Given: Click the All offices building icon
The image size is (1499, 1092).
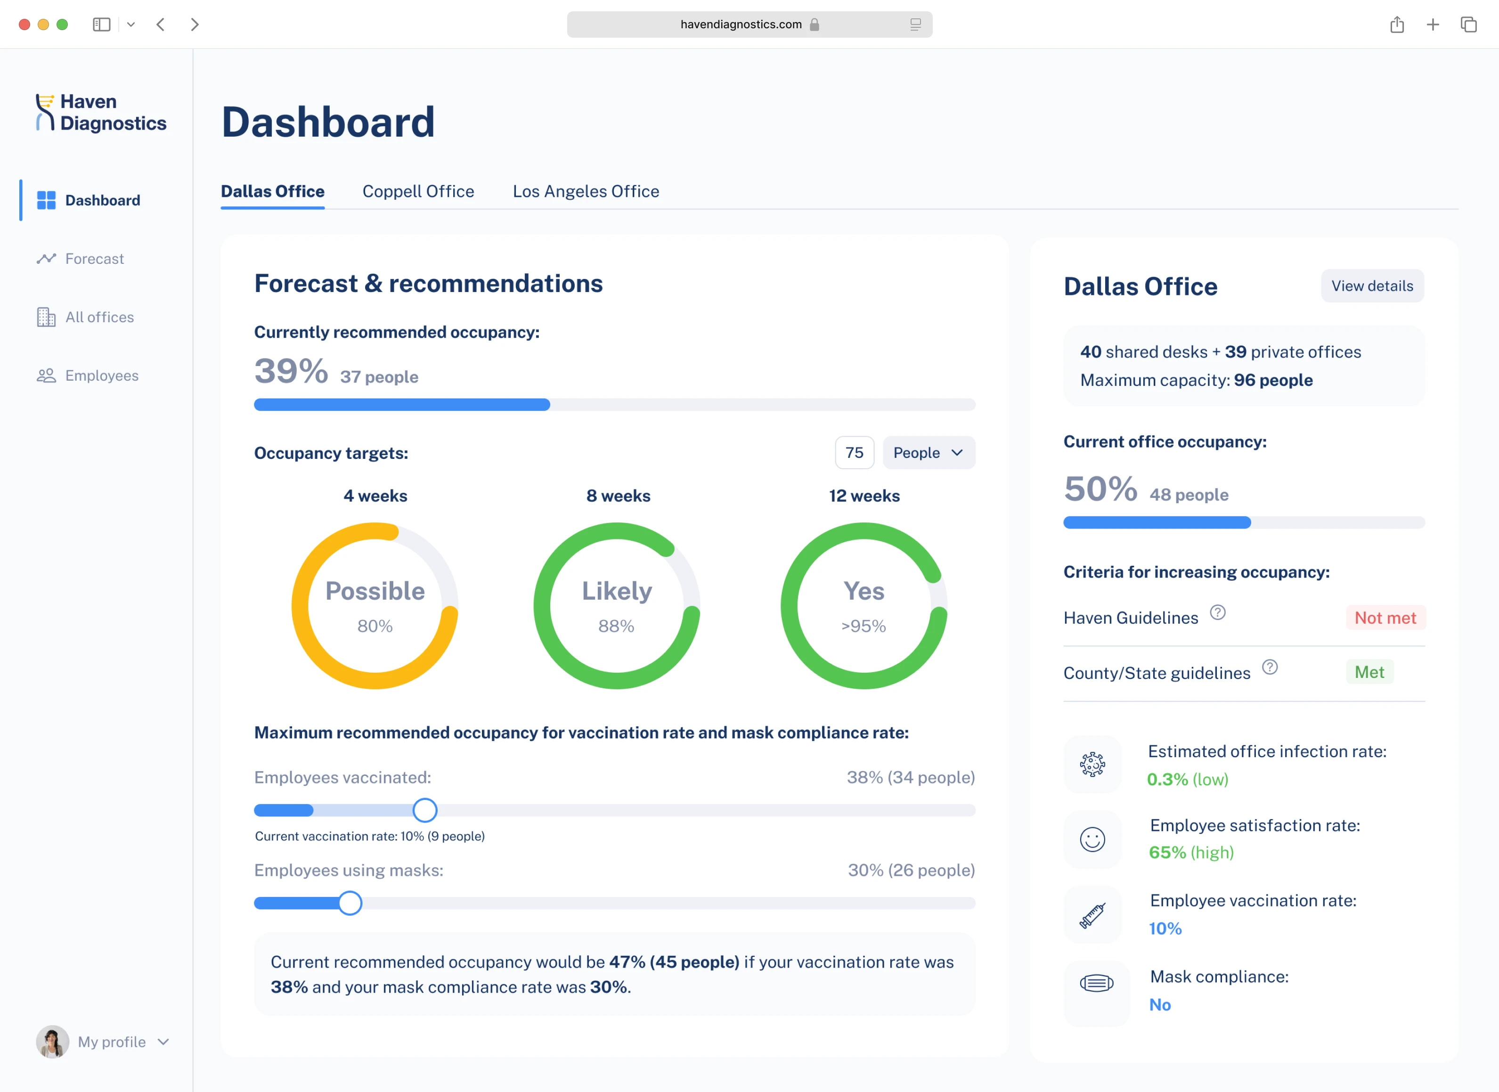Looking at the screenshot, I should [x=46, y=318].
